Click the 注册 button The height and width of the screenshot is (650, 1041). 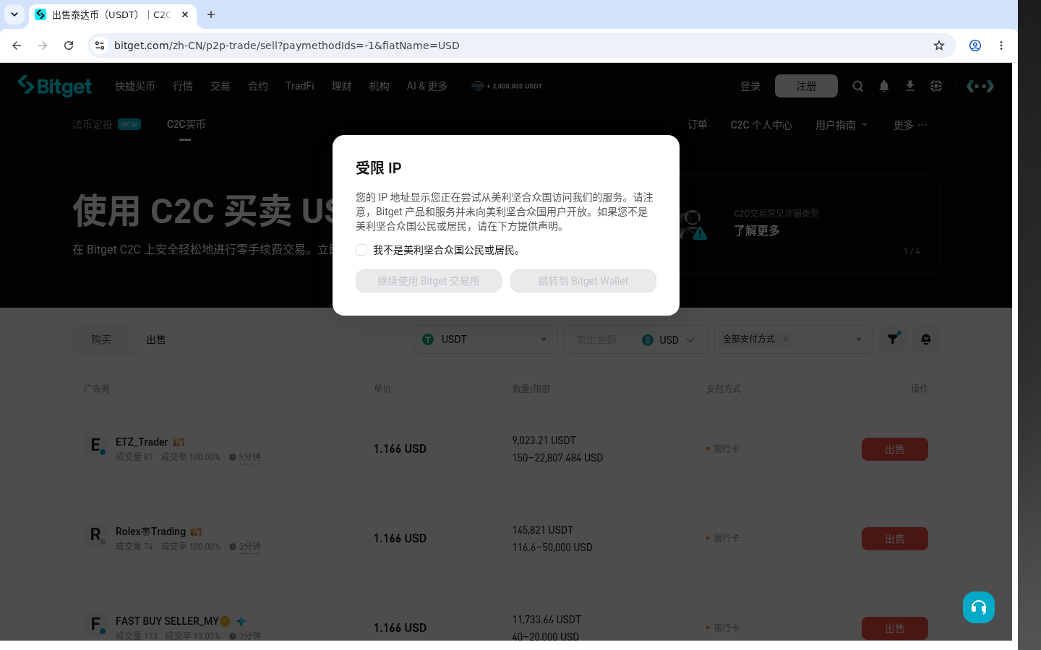point(806,86)
